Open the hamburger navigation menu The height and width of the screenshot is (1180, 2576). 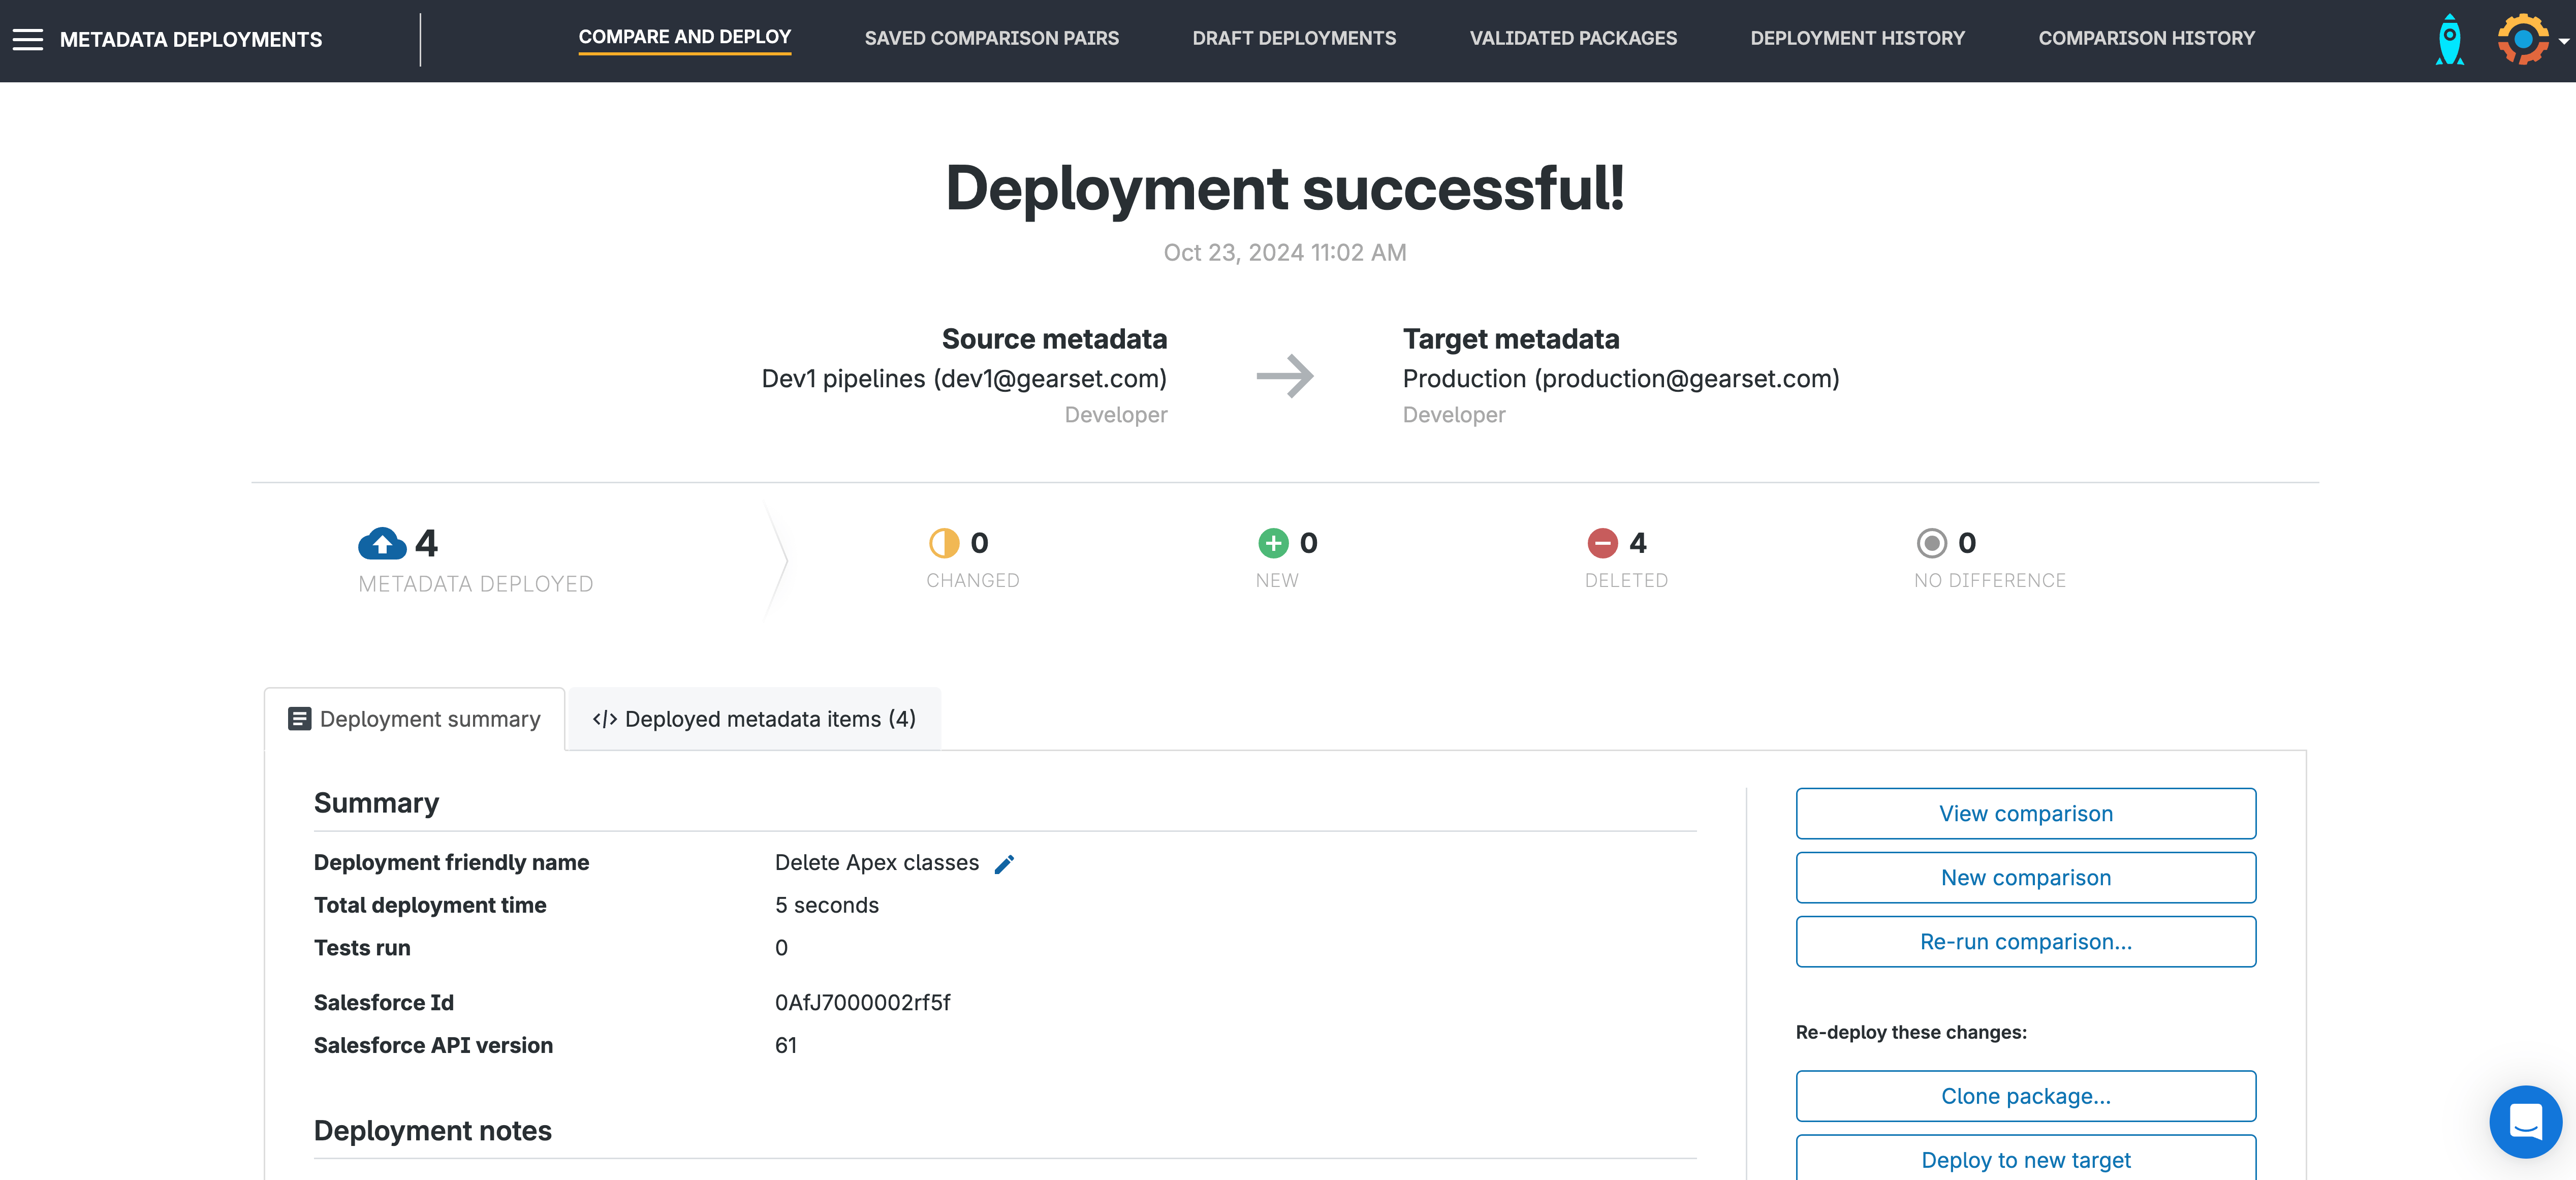point(28,40)
